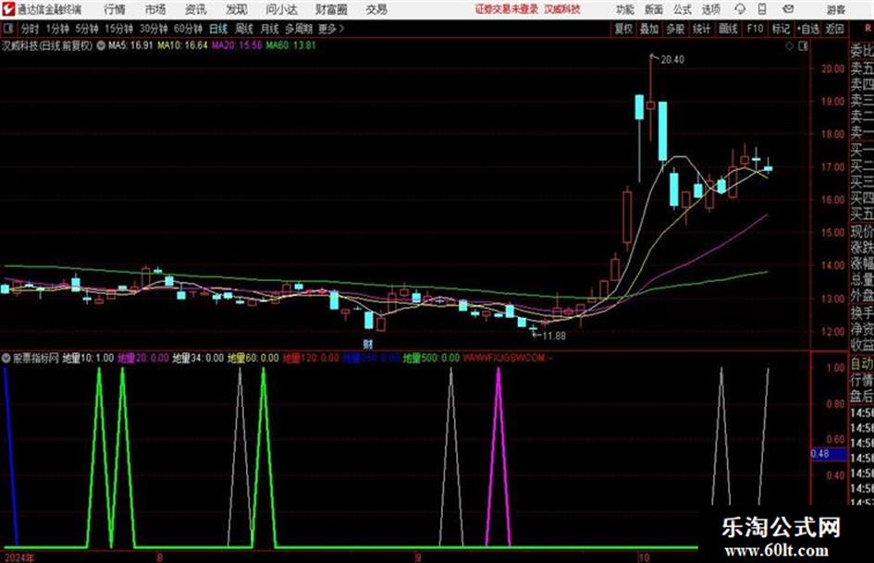Expand the dropdown beside 汉威科技(日线 前复权)
This screenshot has height=563, width=874.
[101, 46]
